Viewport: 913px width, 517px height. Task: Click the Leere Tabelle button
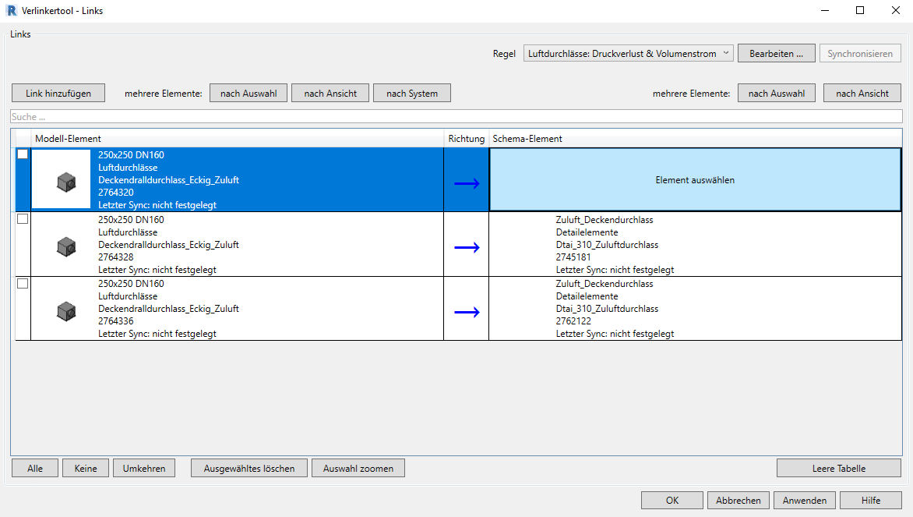click(x=839, y=469)
